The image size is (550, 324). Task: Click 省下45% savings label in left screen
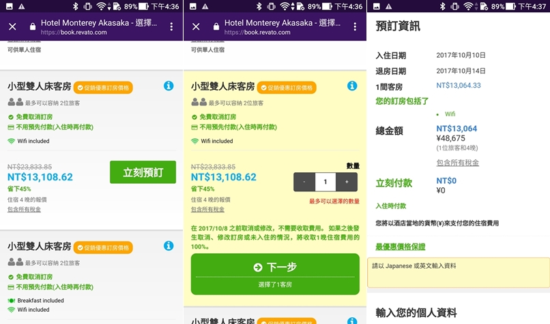tap(19, 189)
